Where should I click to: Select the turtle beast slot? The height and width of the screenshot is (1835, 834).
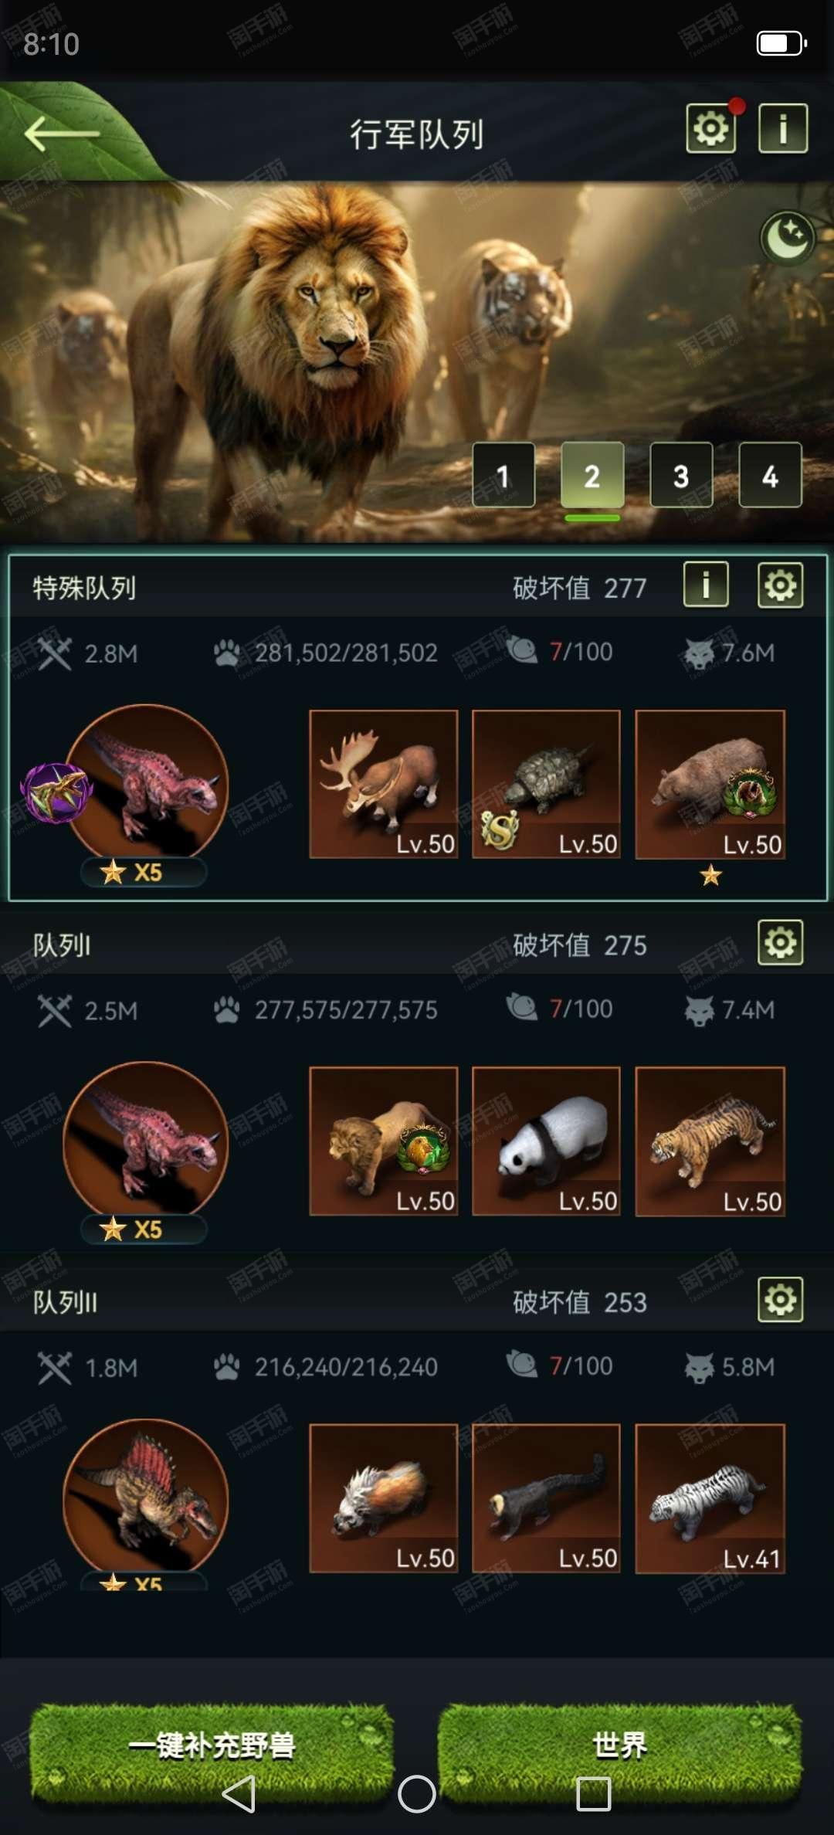pos(546,784)
